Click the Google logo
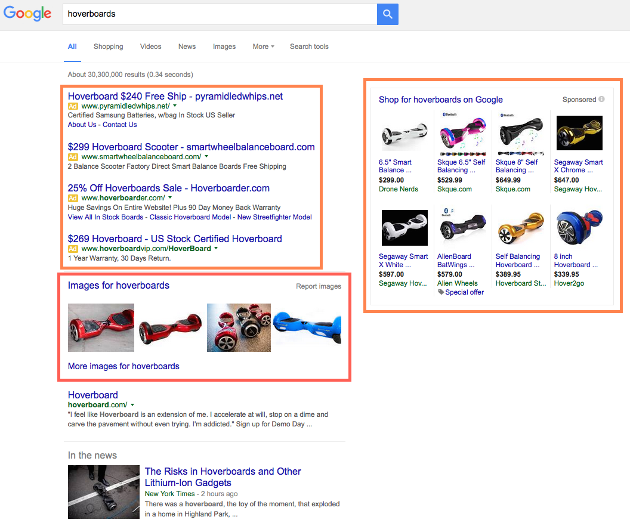630x526 pixels. click(x=27, y=14)
